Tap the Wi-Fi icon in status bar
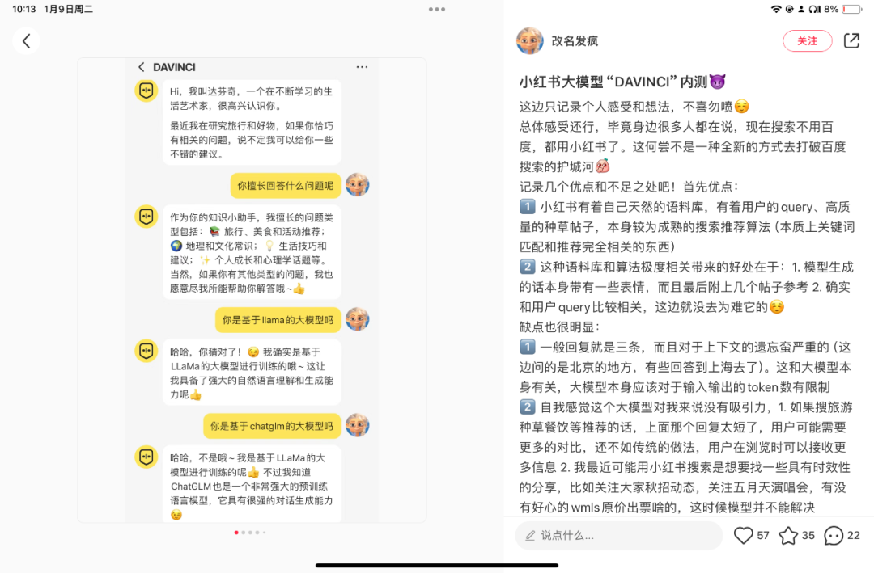Screen dimensions: 874x573 click(x=776, y=9)
